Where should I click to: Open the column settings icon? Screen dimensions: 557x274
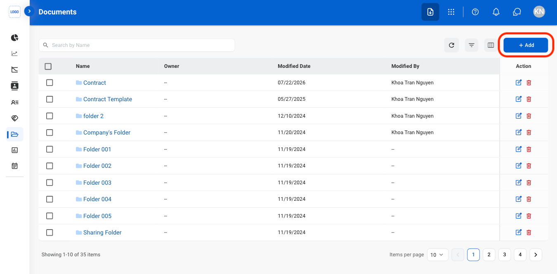(x=491, y=45)
